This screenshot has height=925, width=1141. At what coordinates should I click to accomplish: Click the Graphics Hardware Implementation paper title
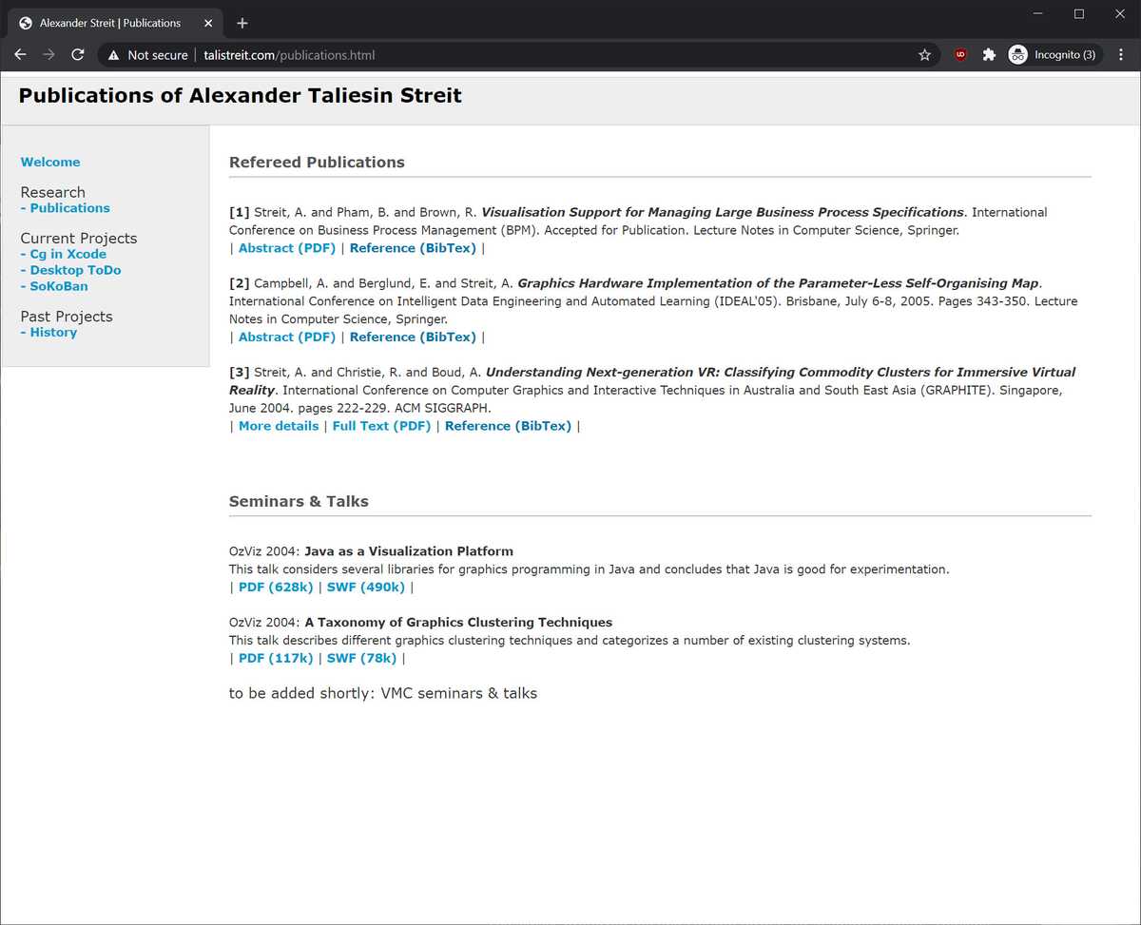tap(778, 283)
